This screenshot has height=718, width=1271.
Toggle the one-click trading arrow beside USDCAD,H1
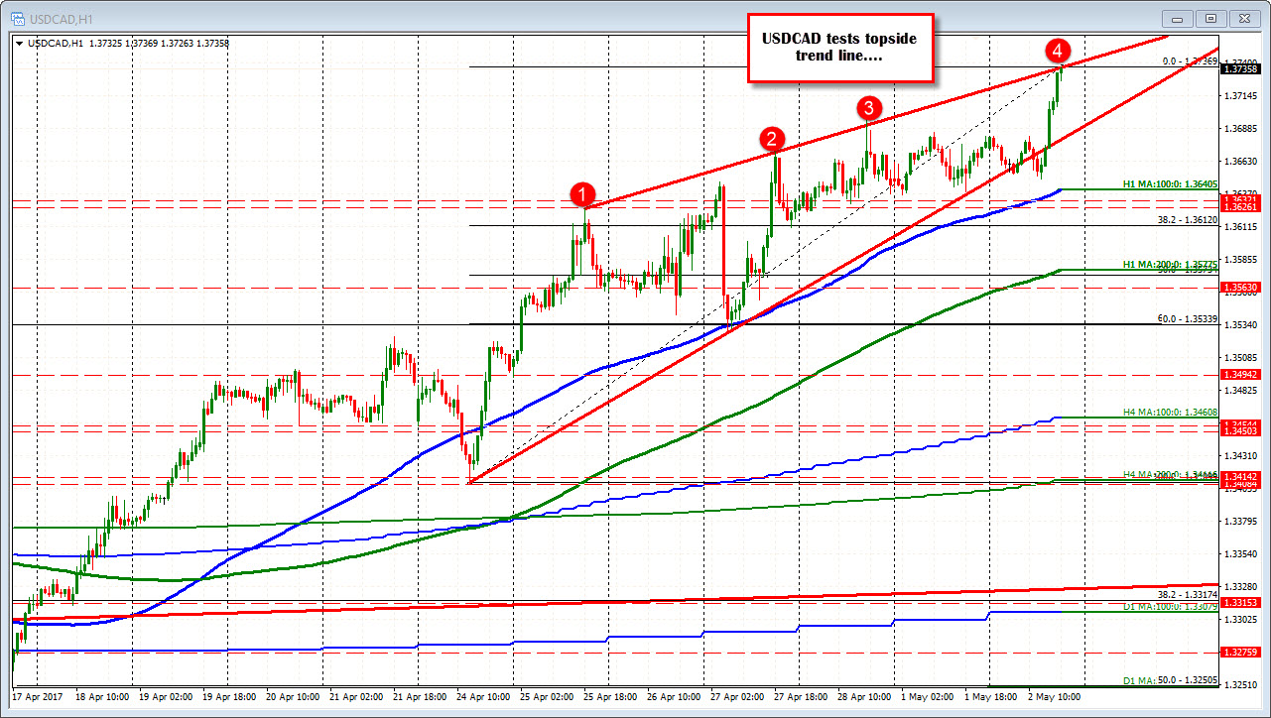click(x=21, y=43)
